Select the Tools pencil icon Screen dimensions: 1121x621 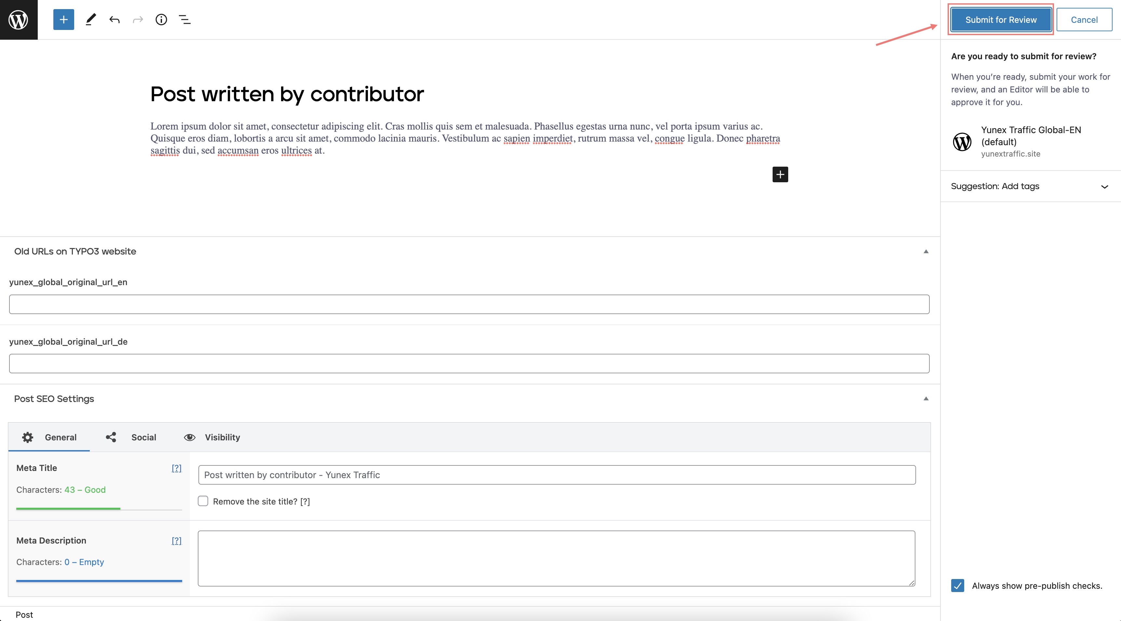[90, 20]
